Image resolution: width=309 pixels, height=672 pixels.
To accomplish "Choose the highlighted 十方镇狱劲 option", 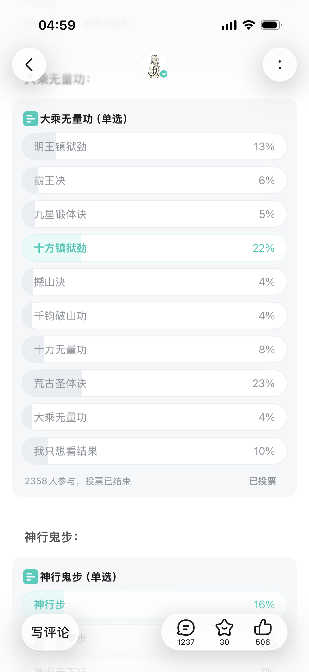I will (x=154, y=248).
